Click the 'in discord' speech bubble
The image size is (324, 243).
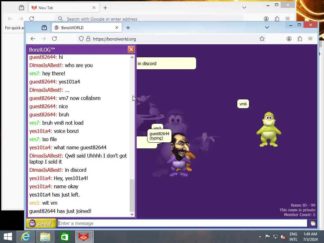pos(166,63)
